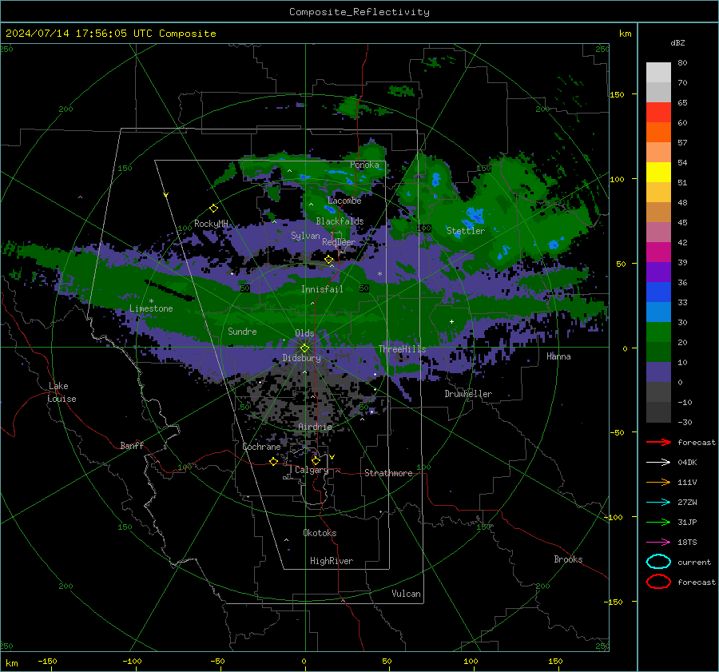Click the red forecast arrow in legend
Image resolution: width=719 pixels, height=672 pixels.
point(658,442)
